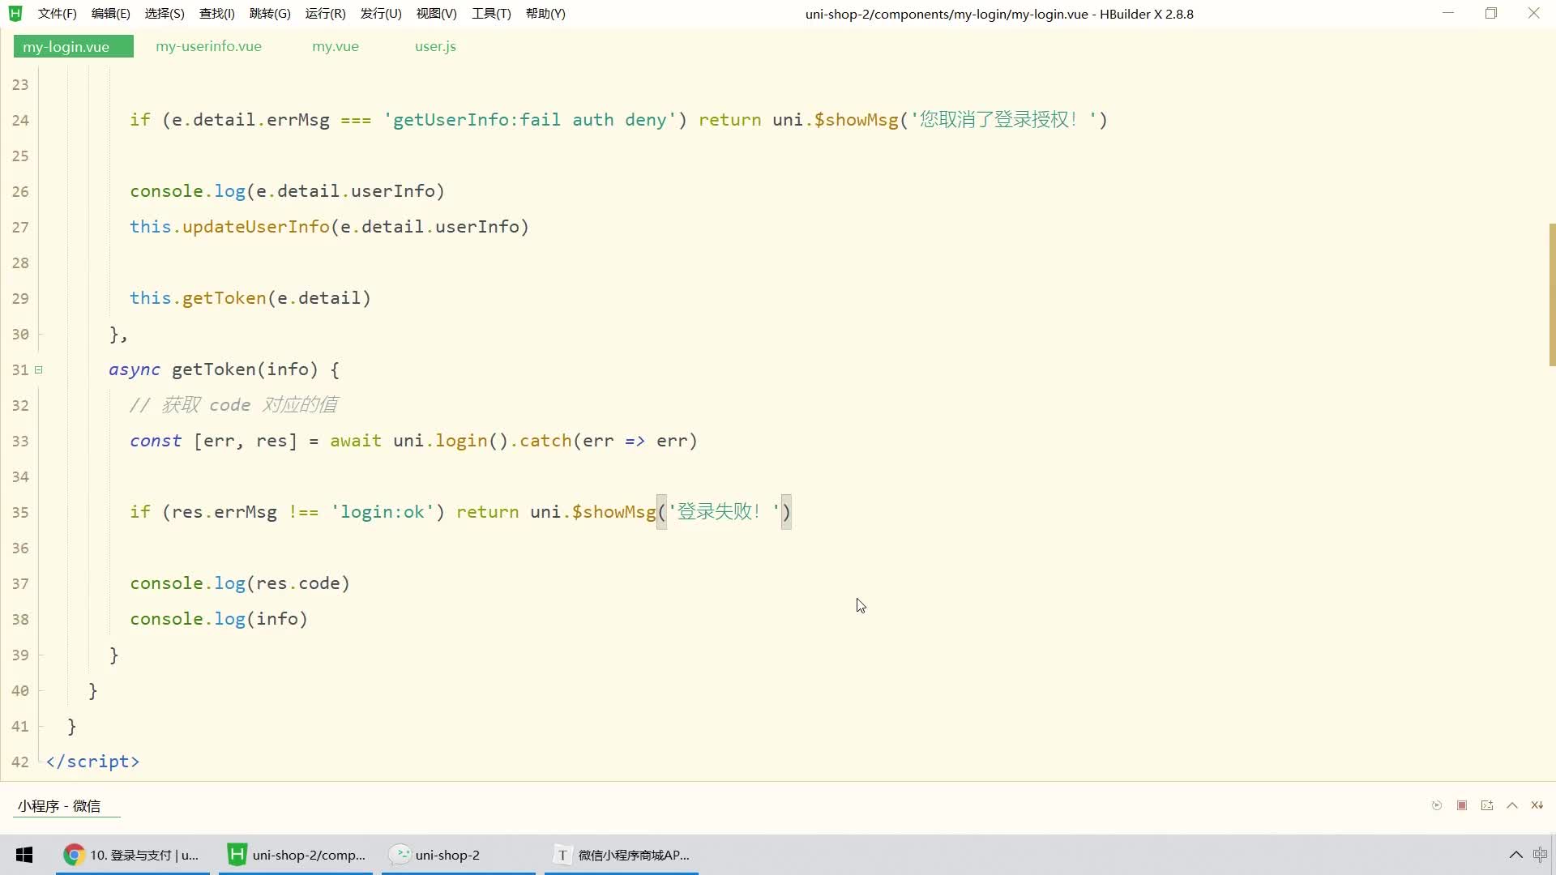The width and height of the screenshot is (1556, 875).
Task: Open the user.js editor tab
Action: [435, 46]
